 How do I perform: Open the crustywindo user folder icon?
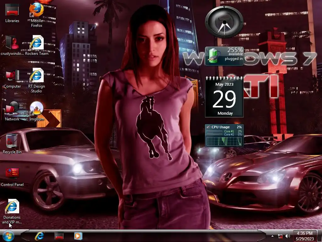click(x=12, y=46)
